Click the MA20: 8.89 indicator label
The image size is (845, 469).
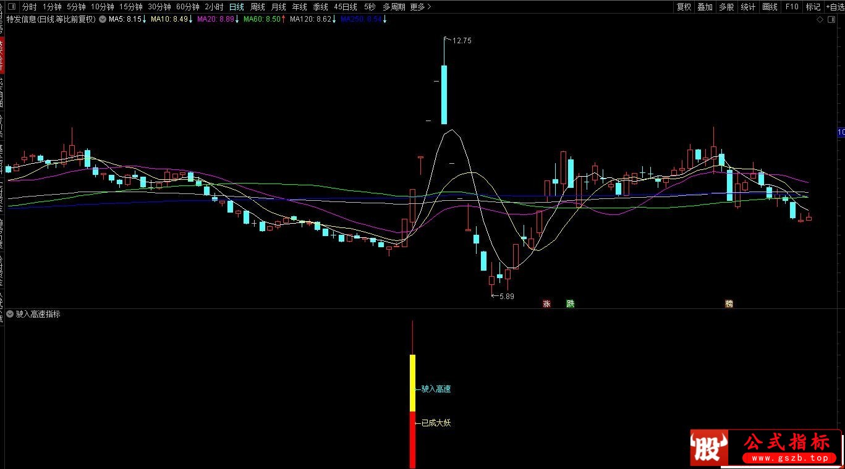218,20
